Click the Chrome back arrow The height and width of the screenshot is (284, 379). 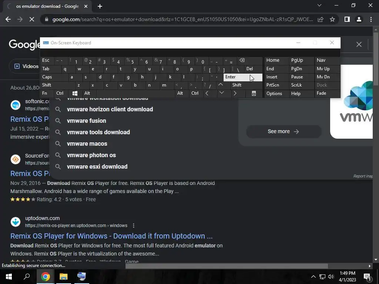pyautogui.click(x=8, y=19)
